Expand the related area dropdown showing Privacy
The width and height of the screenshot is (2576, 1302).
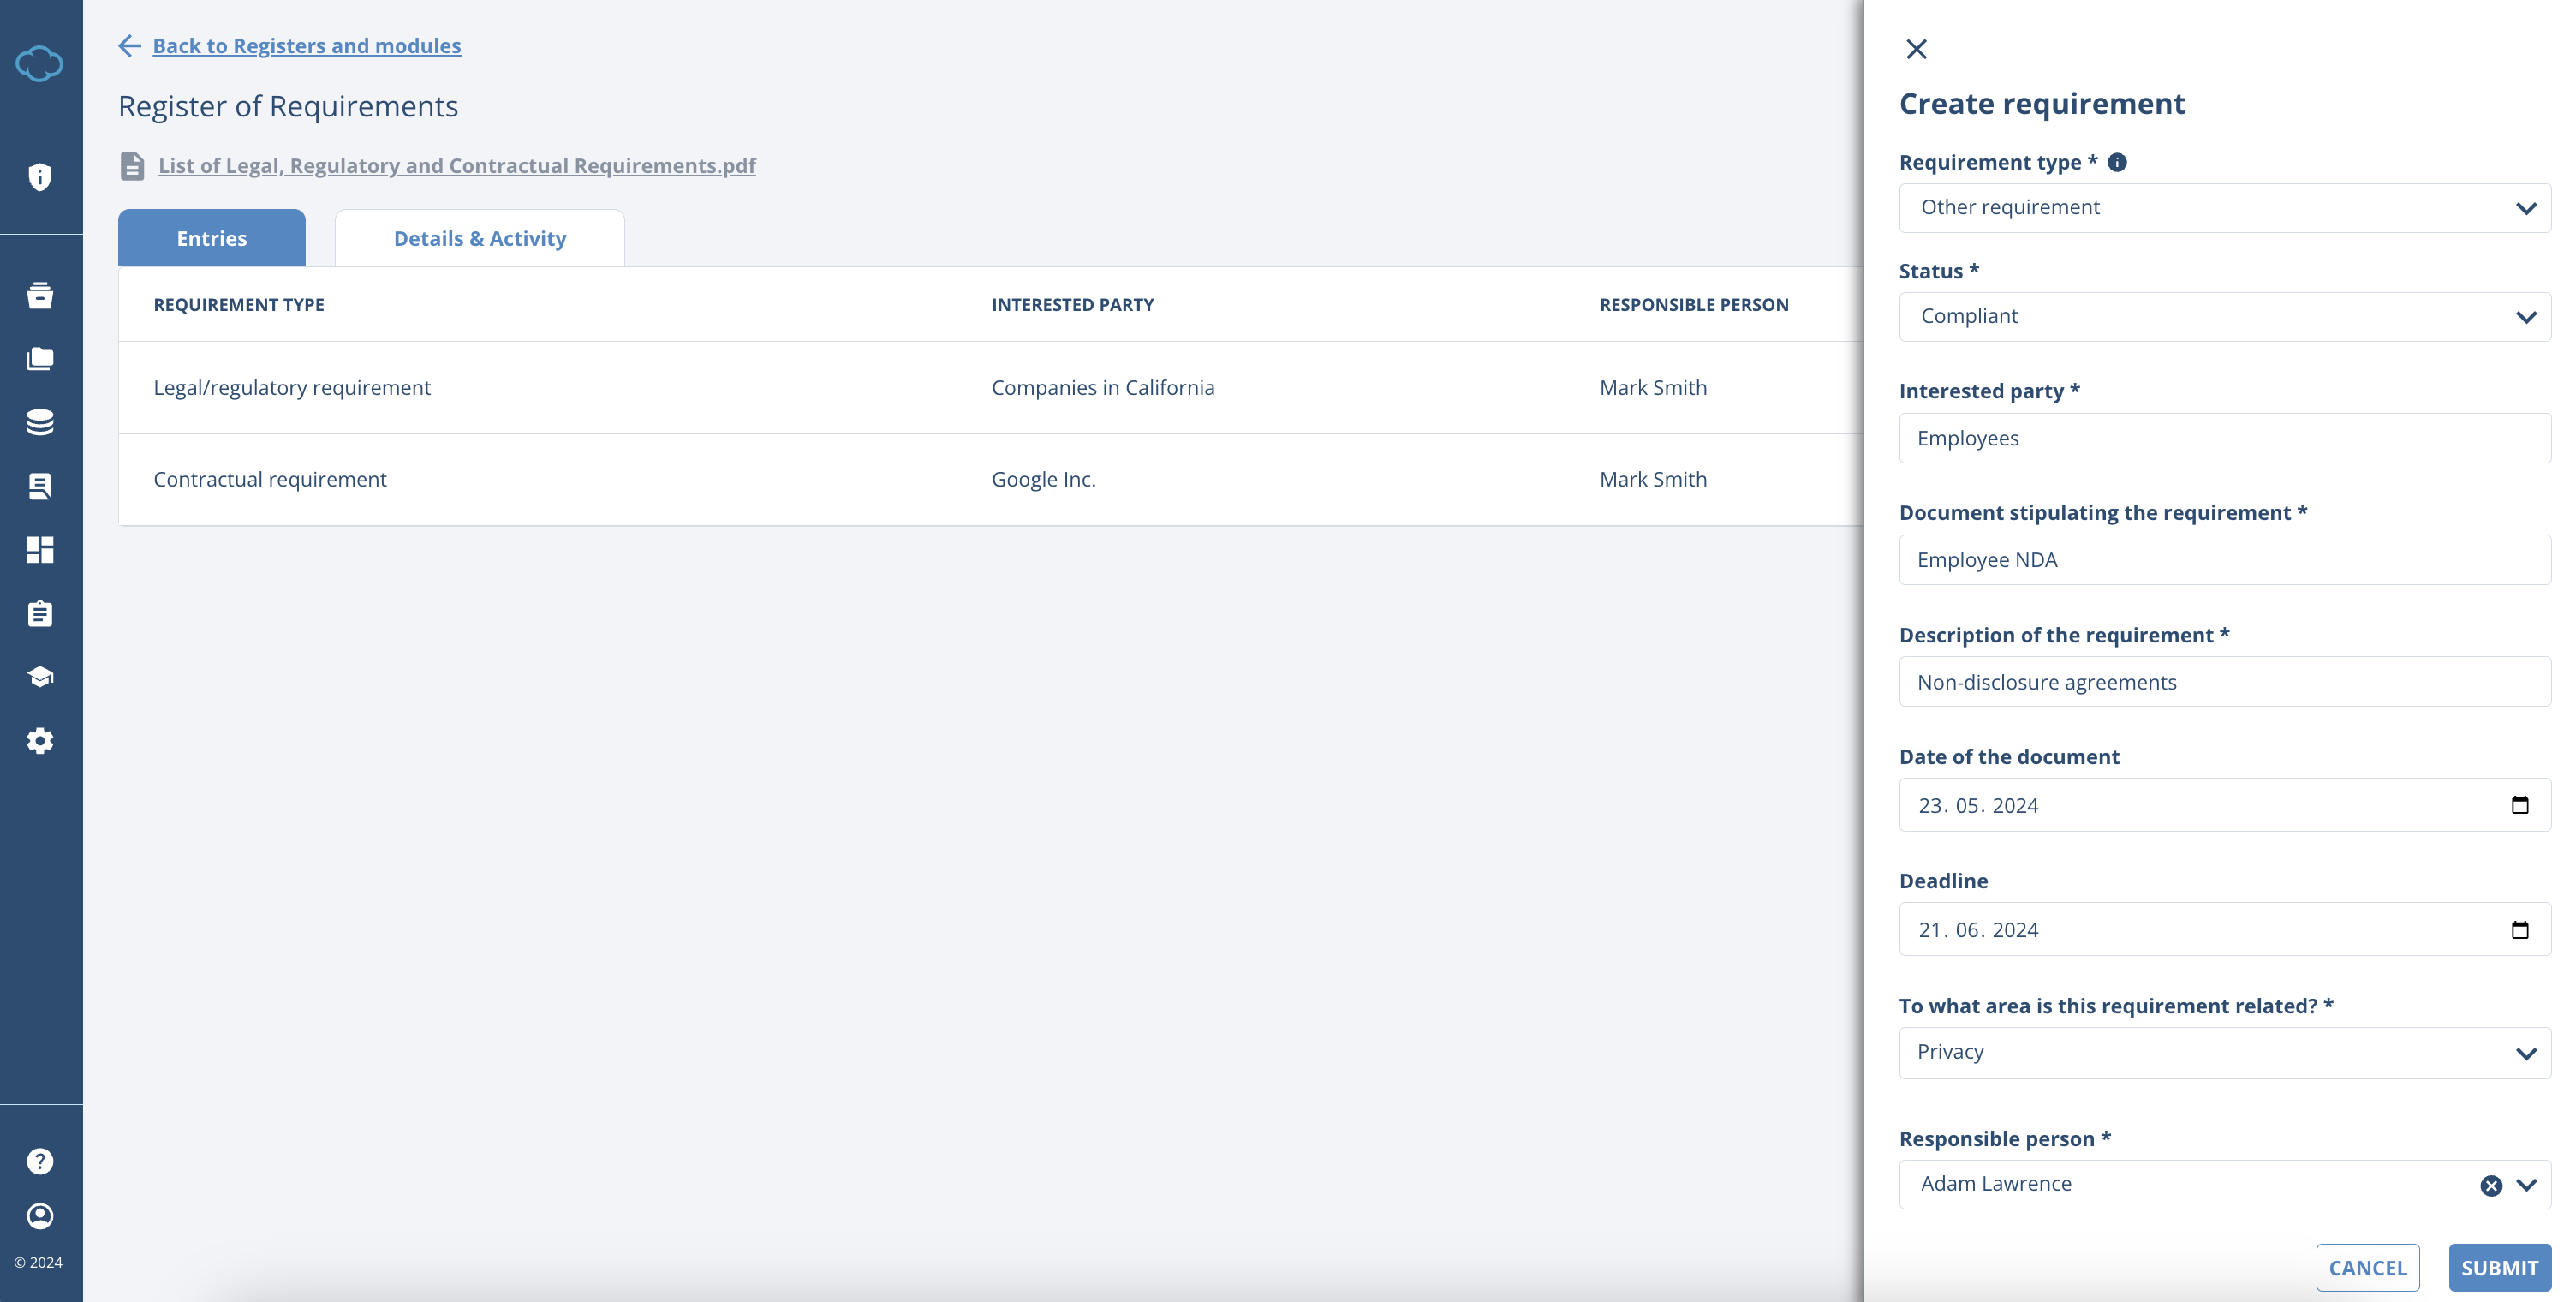(2224, 1052)
